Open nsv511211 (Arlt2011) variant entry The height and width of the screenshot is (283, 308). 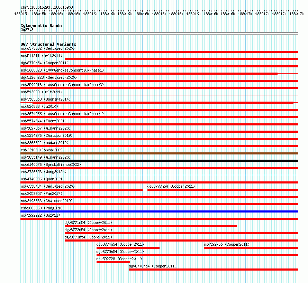[x=42, y=56]
